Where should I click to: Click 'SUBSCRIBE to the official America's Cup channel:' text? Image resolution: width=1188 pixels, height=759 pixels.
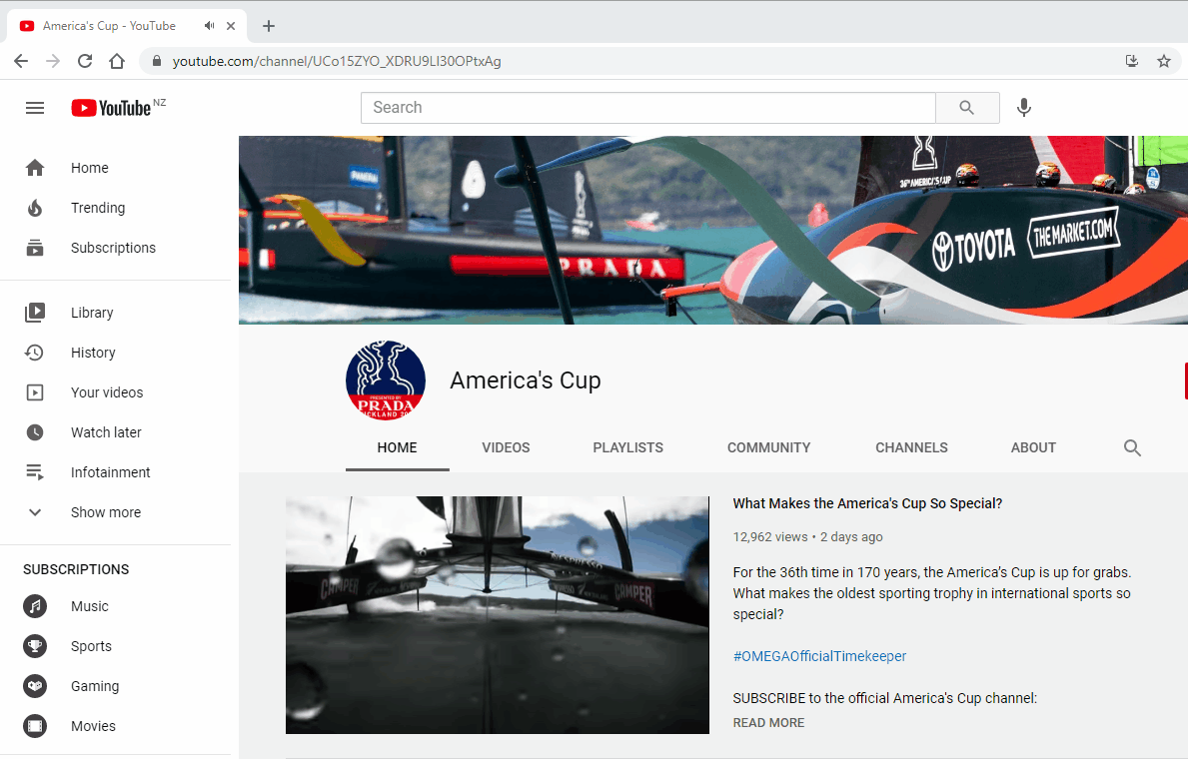point(885,698)
